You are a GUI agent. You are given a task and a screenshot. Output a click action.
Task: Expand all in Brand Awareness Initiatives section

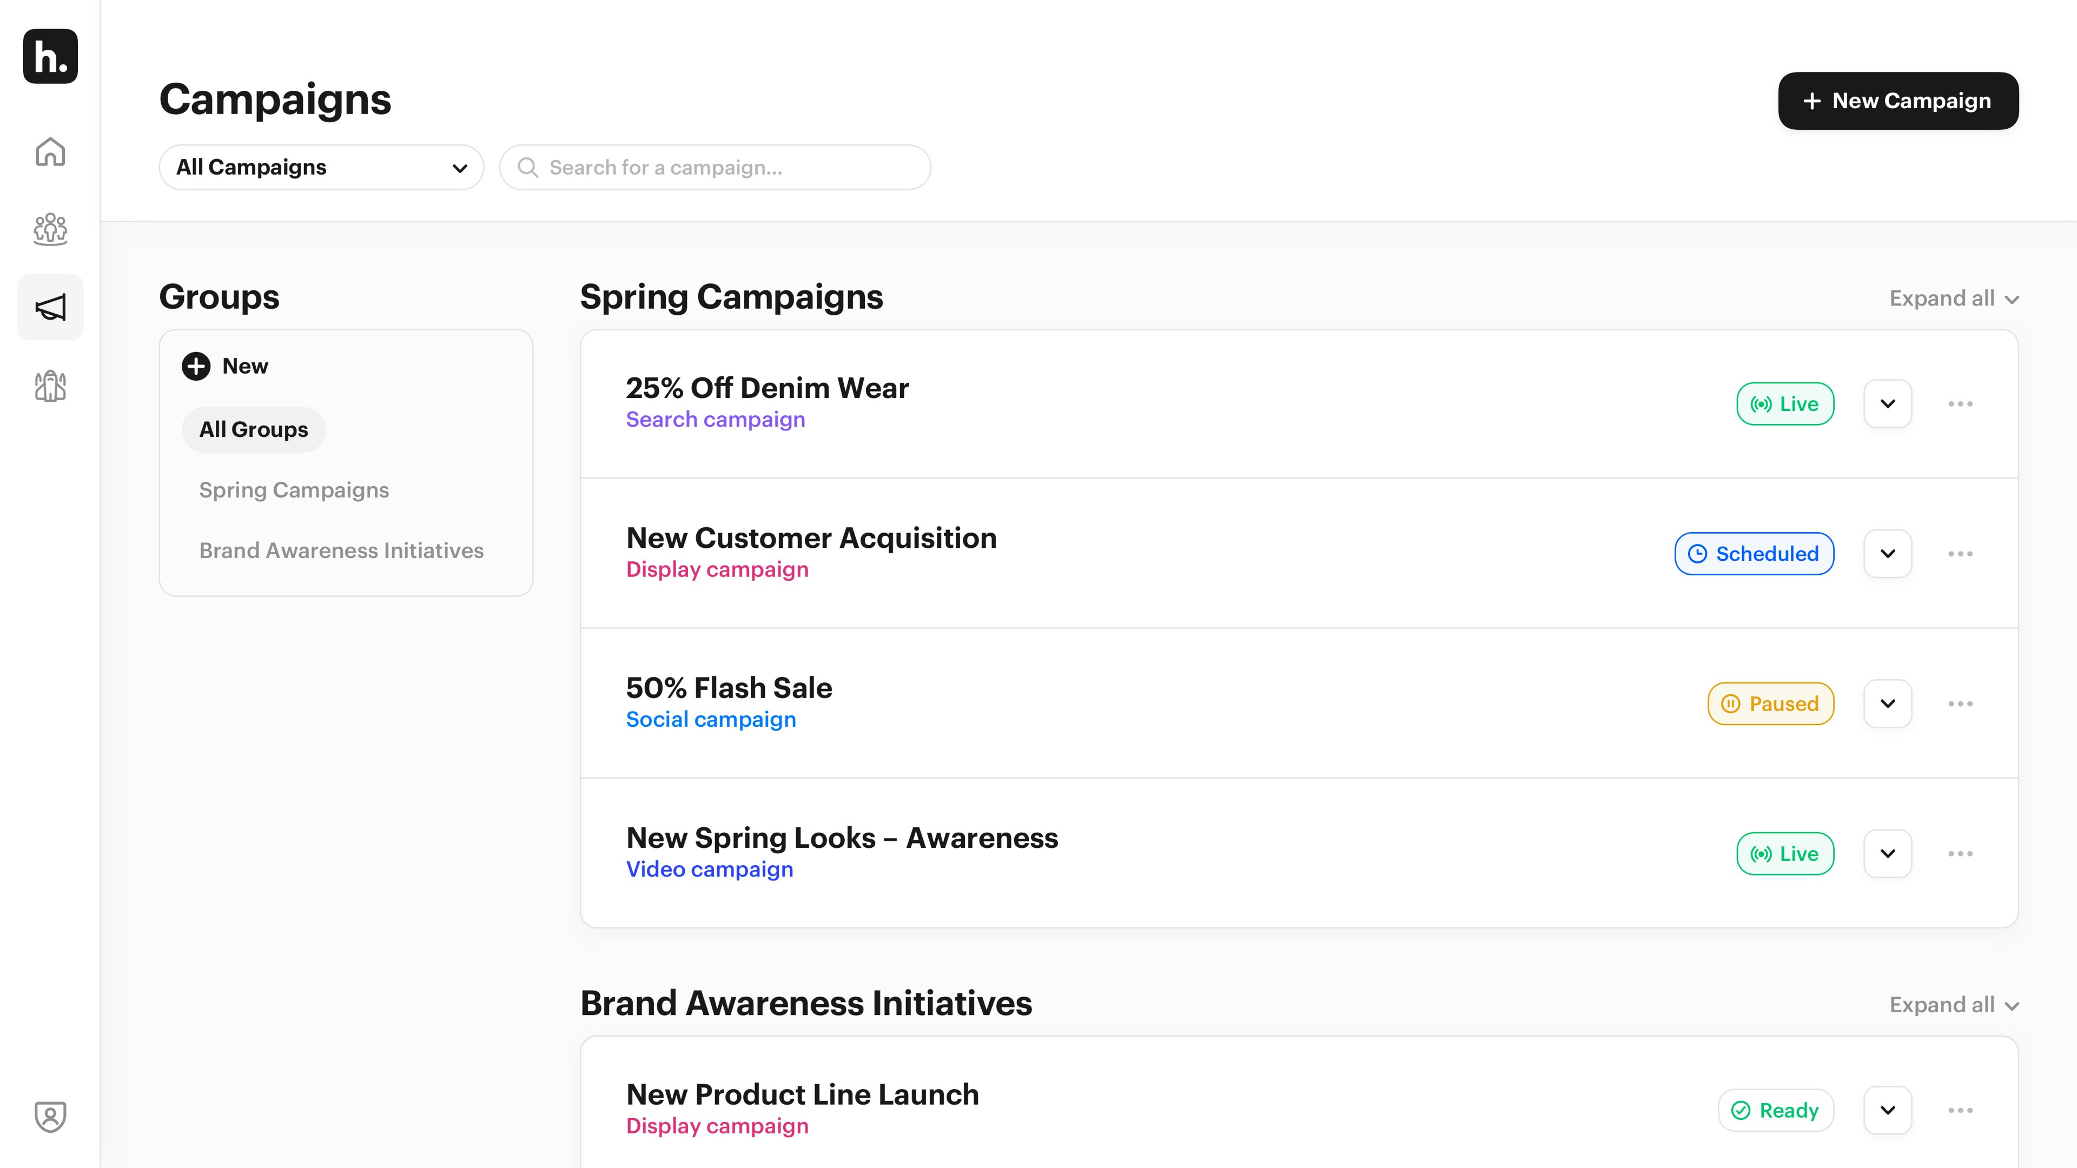pyautogui.click(x=1953, y=1005)
